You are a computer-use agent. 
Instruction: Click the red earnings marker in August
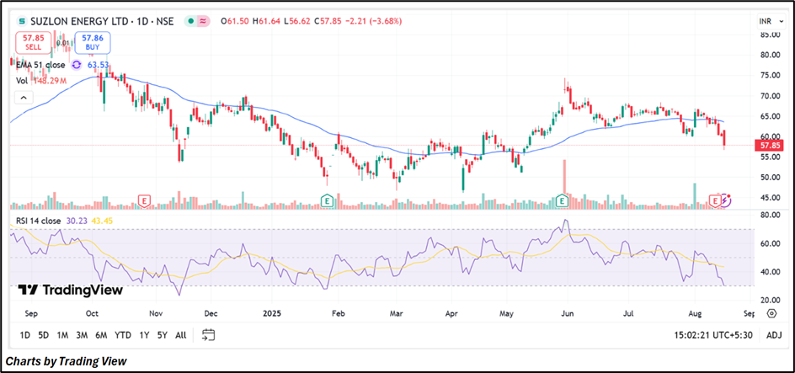coord(717,200)
